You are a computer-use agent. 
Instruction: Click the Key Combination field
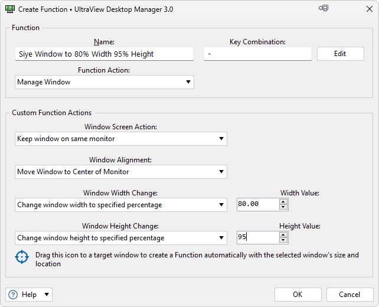[x=257, y=54]
